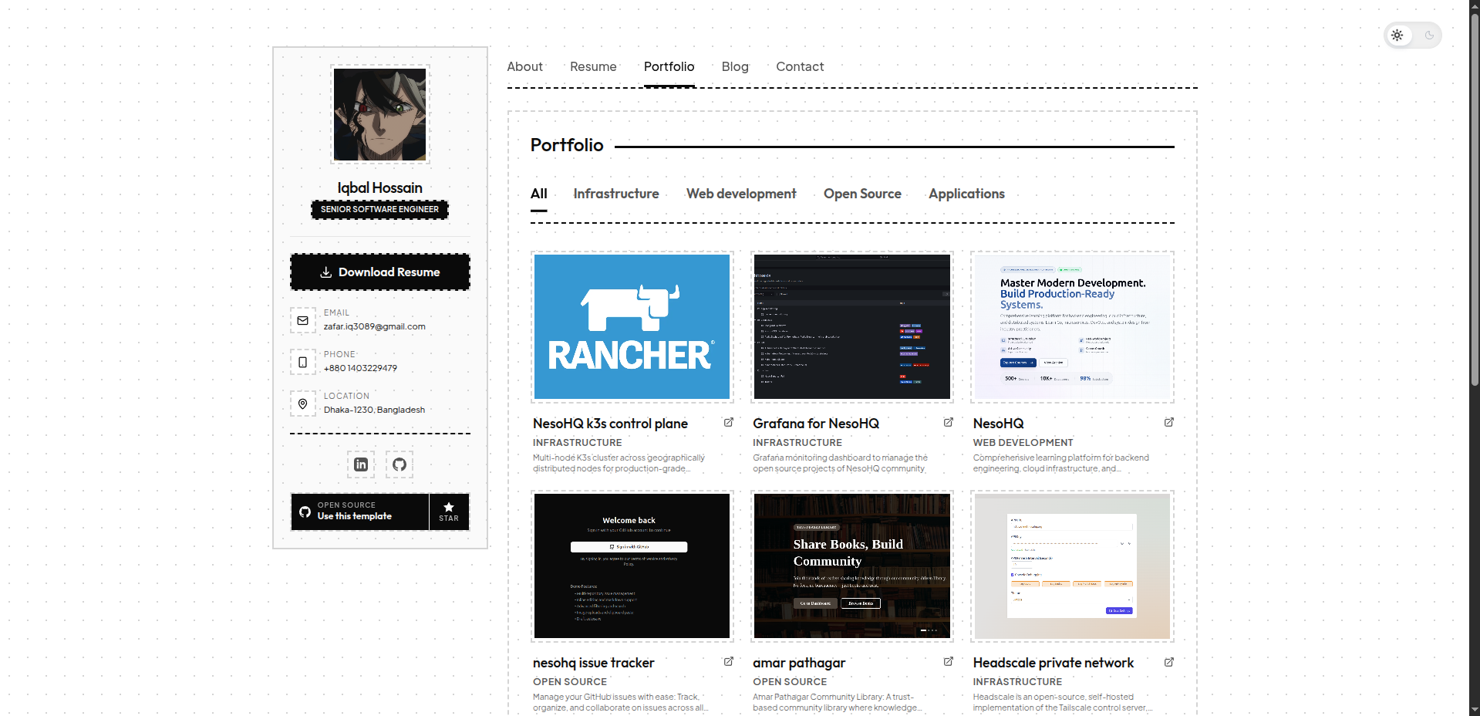Open external link for Grafana for NesoHQ

(947, 422)
